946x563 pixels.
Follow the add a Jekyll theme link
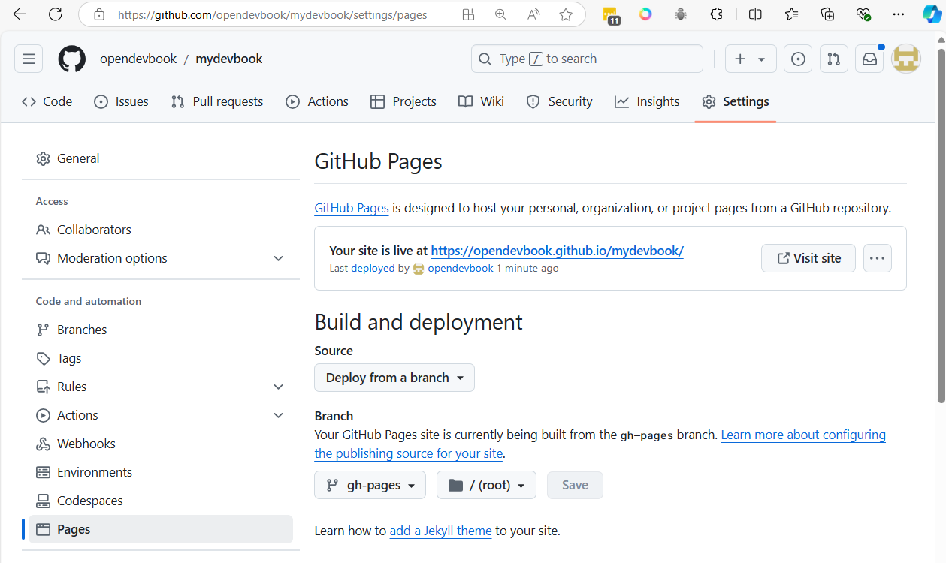tap(440, 531)
